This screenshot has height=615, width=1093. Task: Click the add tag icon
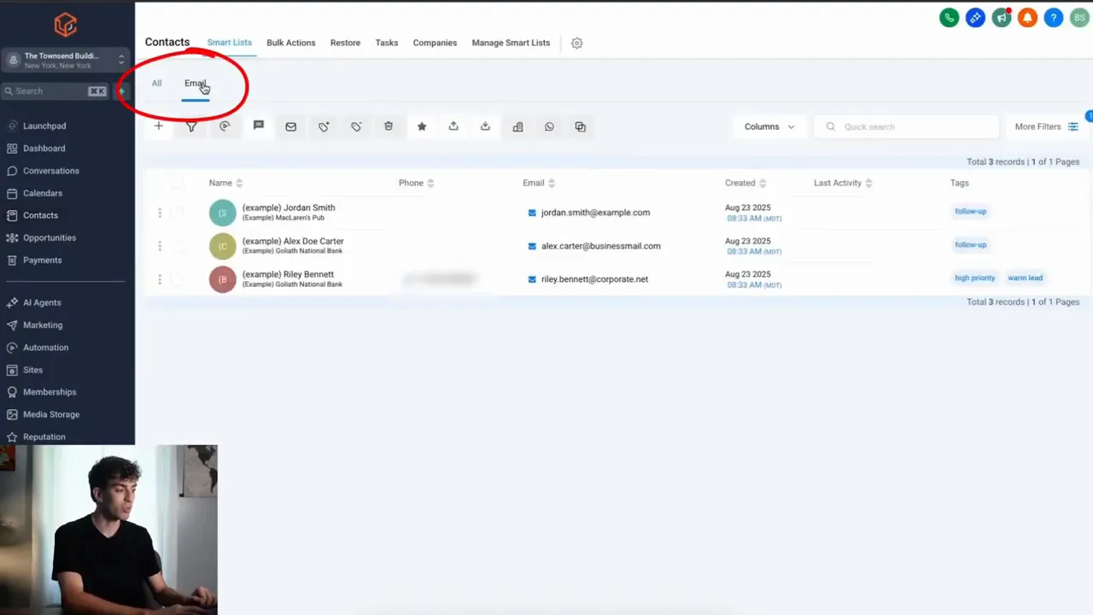(324, 126)
